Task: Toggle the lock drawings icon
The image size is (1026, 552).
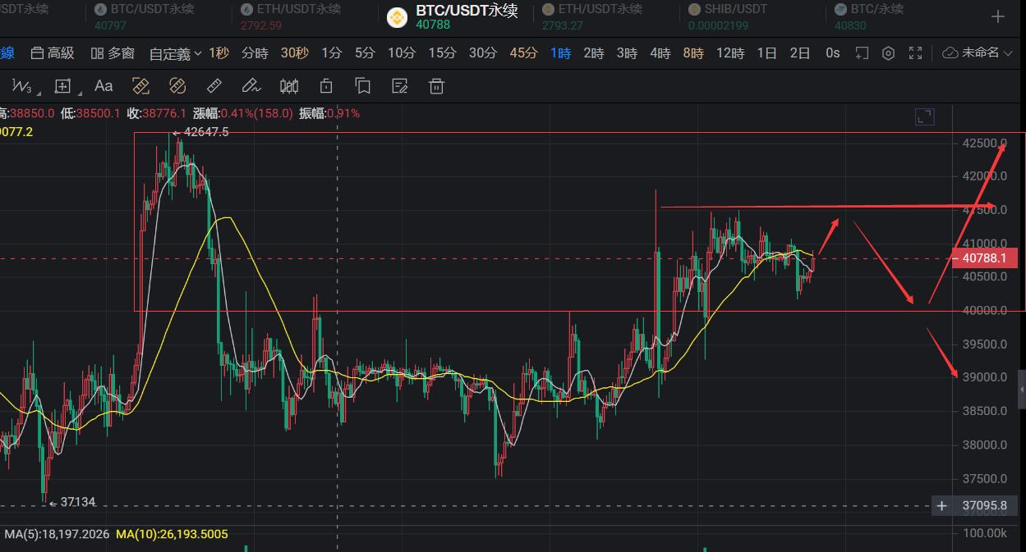Action: pos(326,86)
